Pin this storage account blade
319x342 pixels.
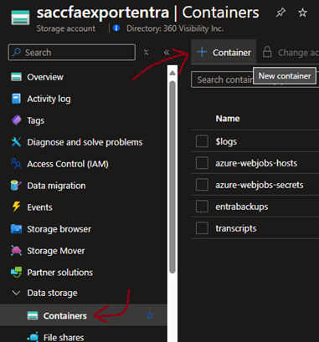tap(280, 13)
